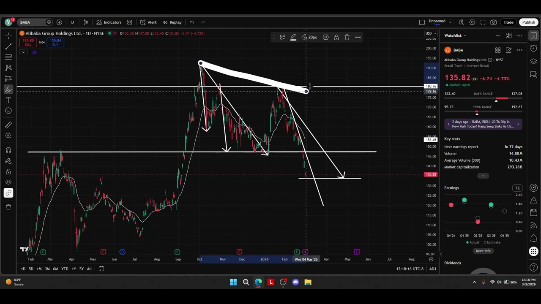Expand Key stats with down chevron
The width and height of the screenshot is (541, 304).
(483, 176)
